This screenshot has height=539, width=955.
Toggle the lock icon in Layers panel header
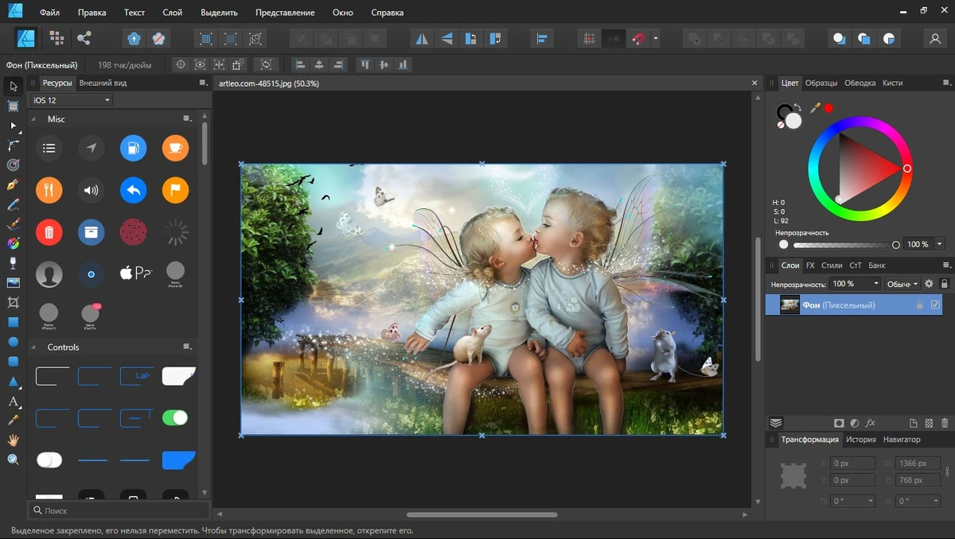pyautogui.click(x=945, y=284)
